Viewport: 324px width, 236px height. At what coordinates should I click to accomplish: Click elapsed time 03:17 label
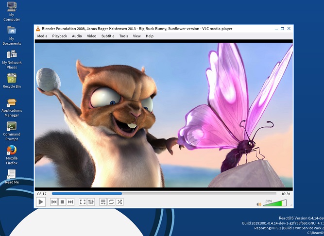42,194
